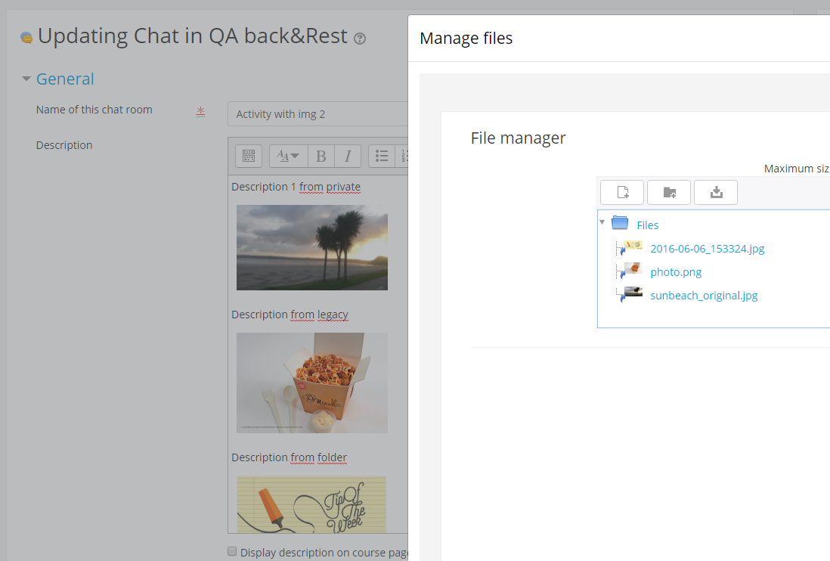
Task: Click the General section heading
Action: (65, 79)
